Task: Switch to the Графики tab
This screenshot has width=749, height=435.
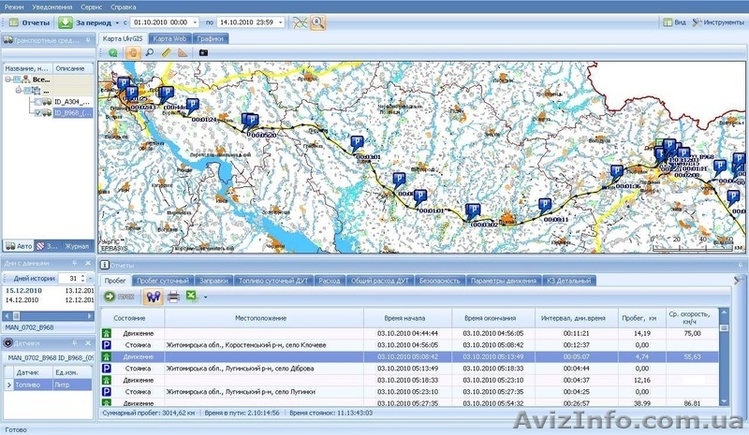Action: [x=210, y=38]
